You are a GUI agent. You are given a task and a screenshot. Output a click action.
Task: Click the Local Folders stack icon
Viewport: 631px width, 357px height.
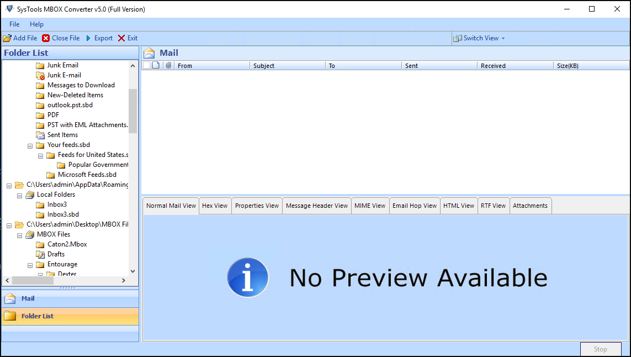click(30, 195)
